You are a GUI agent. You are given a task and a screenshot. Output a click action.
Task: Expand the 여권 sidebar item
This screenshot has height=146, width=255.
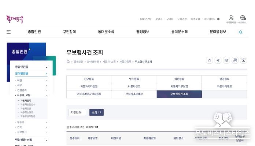click(x=31, y=81)
